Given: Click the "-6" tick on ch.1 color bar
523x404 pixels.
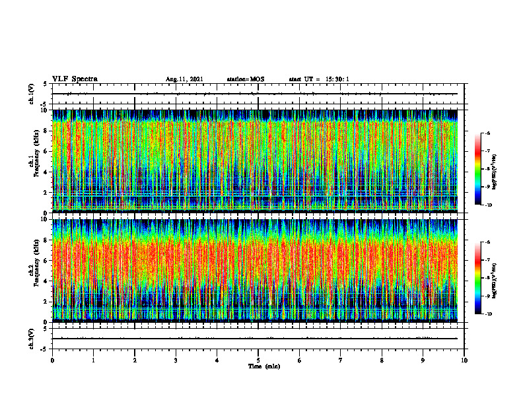Looking at the screenshot, I should 487,133.
